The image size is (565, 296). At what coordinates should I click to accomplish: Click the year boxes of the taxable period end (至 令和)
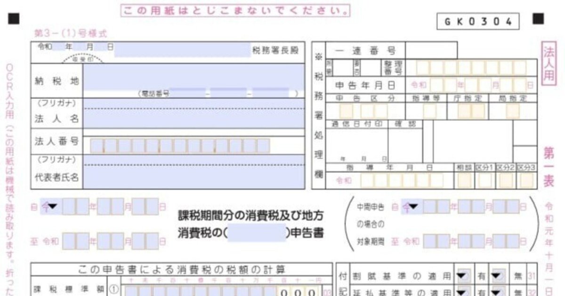click(75, 241)
